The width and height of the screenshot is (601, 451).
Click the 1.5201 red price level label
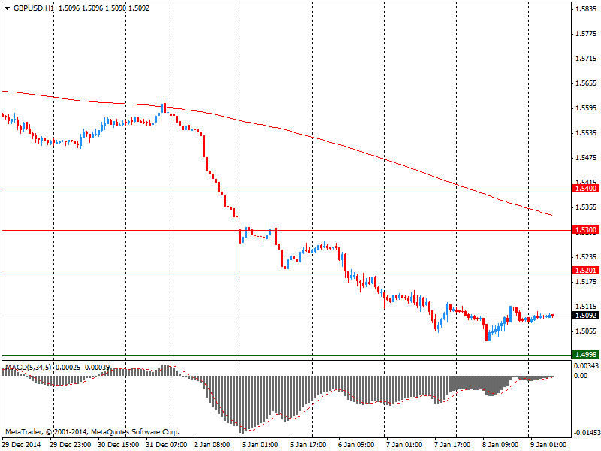(586, 271)
